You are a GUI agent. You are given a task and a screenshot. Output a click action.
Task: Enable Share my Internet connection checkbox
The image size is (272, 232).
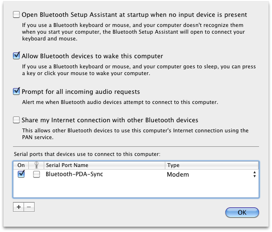point(16,120)
